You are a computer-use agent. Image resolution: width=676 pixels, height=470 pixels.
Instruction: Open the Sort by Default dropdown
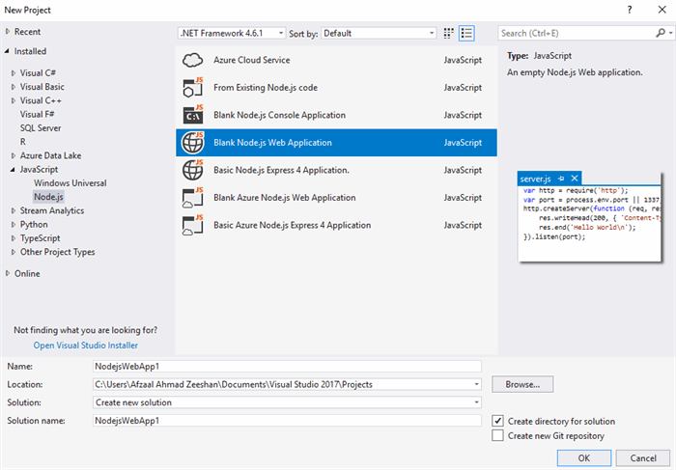coord(379,33)
